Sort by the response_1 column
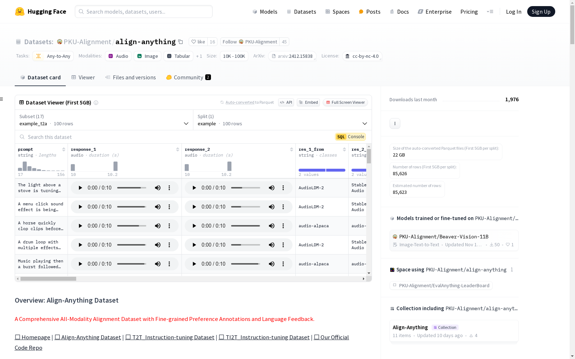575x359 pixels. 178,149
